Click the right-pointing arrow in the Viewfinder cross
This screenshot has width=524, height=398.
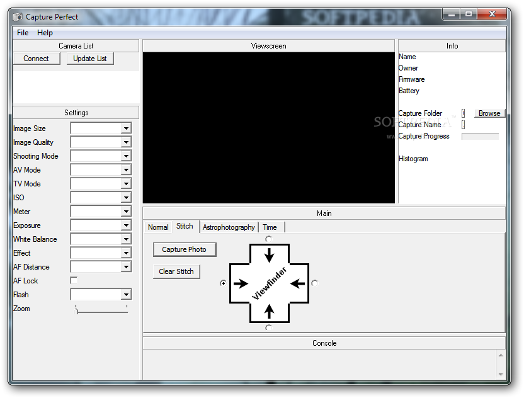[241, 284]
